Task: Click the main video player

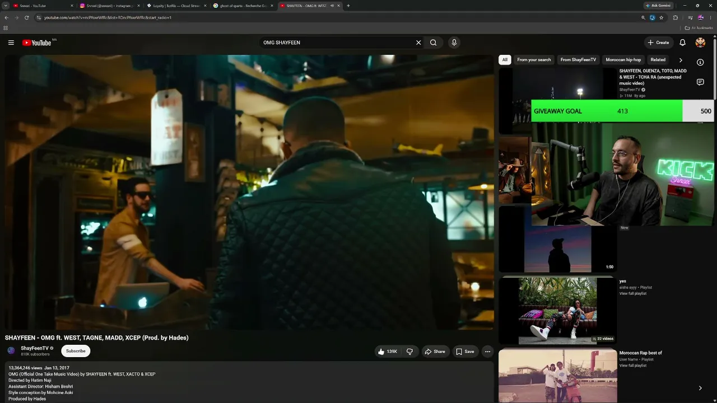Action: 250,192
